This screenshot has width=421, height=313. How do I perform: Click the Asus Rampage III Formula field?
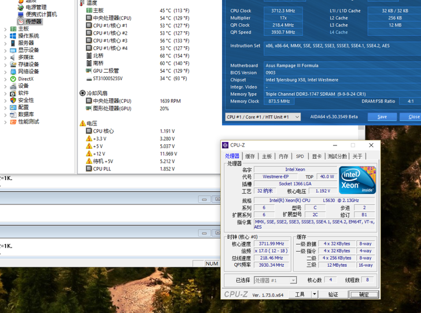tap(342, 65)
